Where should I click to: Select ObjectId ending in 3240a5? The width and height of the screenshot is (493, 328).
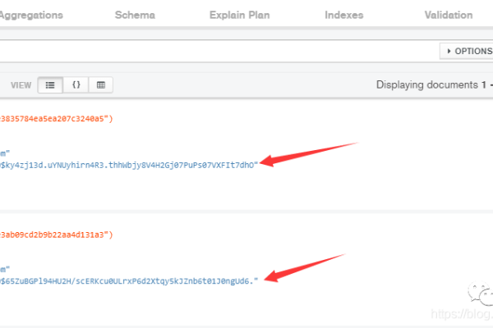[58, 118]
